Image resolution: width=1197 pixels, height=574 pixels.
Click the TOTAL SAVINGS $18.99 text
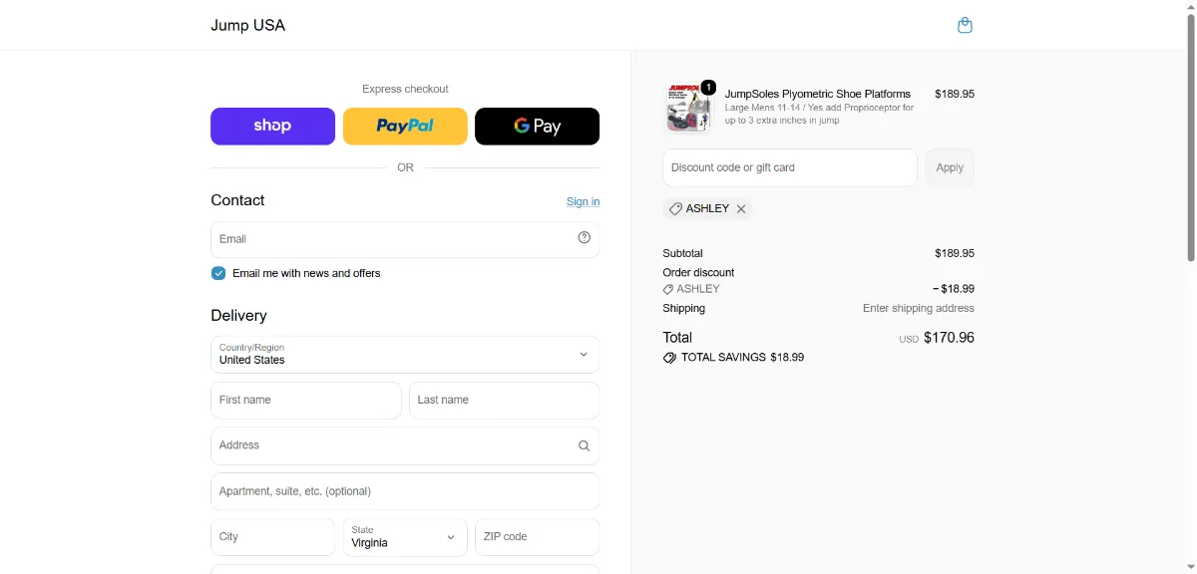click(742, 357)
